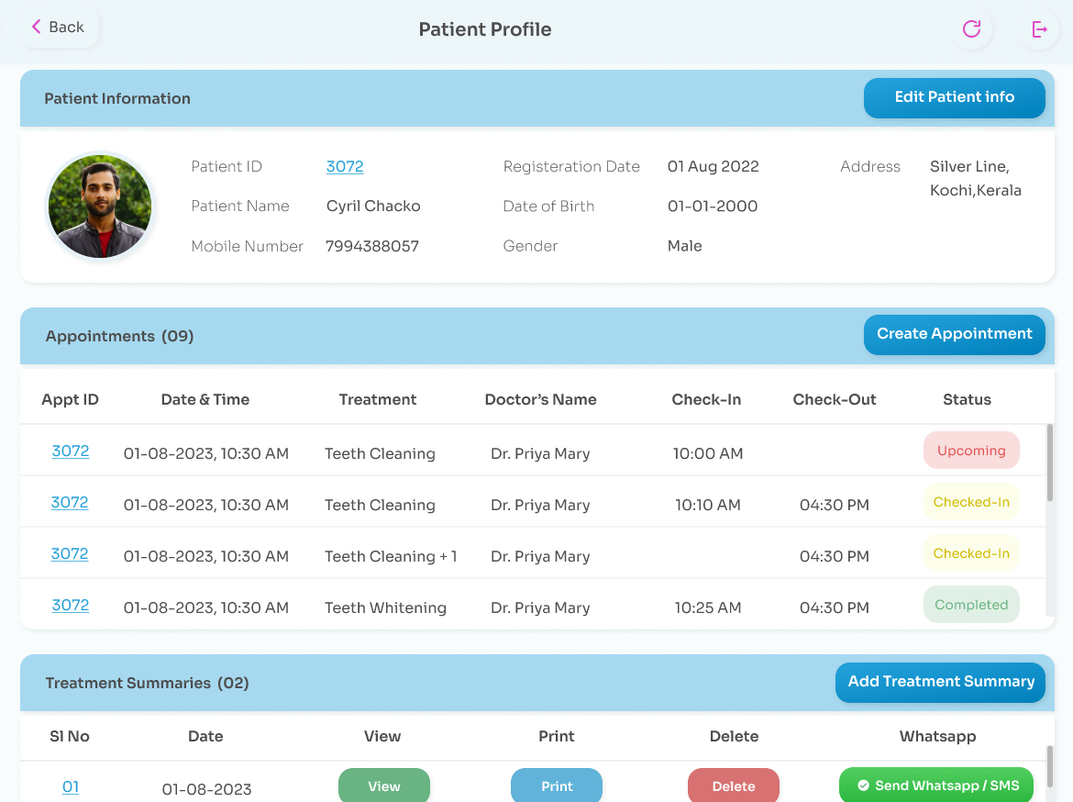Send the summary via Whatsapp / SMS
Screen dimensions: 1073x802
pyautogui.click(x=935, y=785)
